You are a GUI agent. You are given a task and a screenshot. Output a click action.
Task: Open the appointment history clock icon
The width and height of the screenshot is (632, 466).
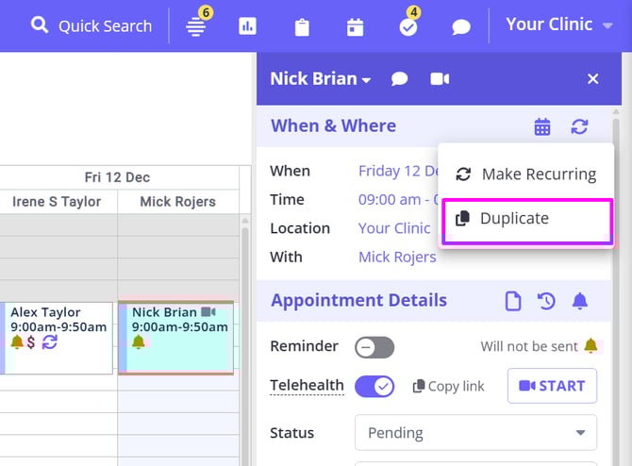click(x=546, y=301)
